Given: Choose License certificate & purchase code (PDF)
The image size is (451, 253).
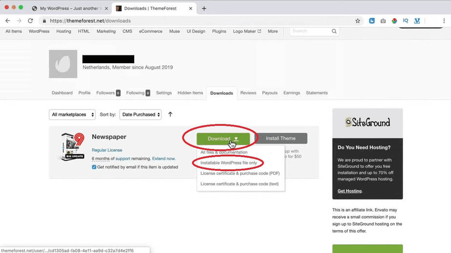Looking at the screenshot, I should point(240,173).
